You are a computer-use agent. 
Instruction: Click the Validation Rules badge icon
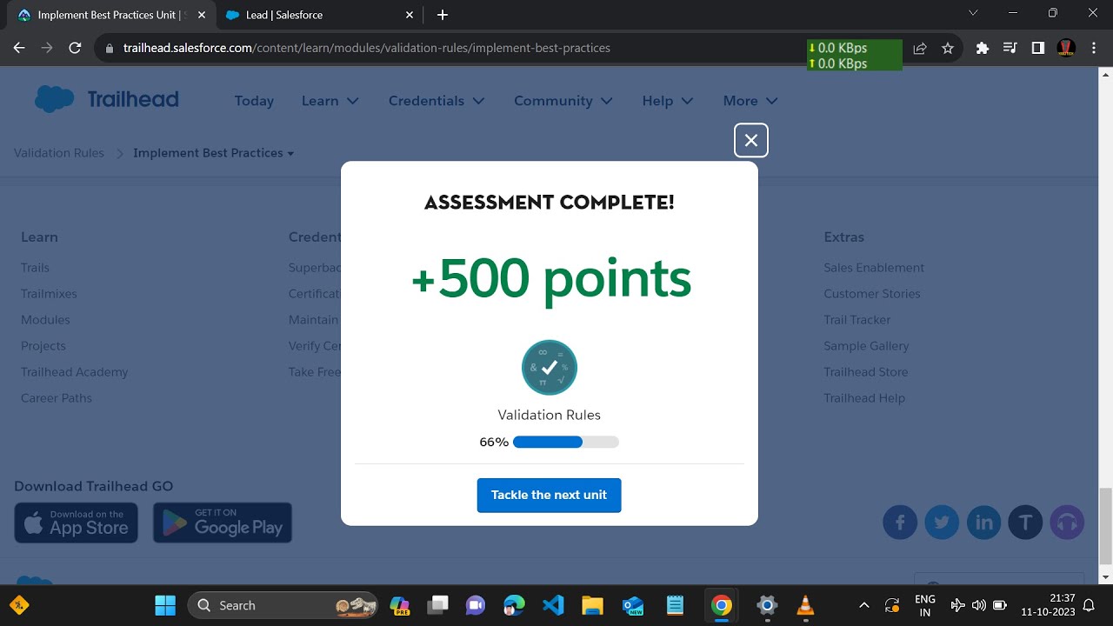[549, 368]
